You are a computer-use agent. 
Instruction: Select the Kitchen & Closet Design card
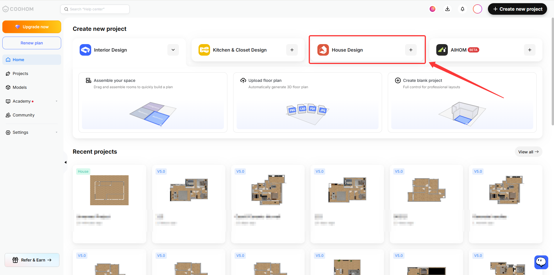[248, 50]
